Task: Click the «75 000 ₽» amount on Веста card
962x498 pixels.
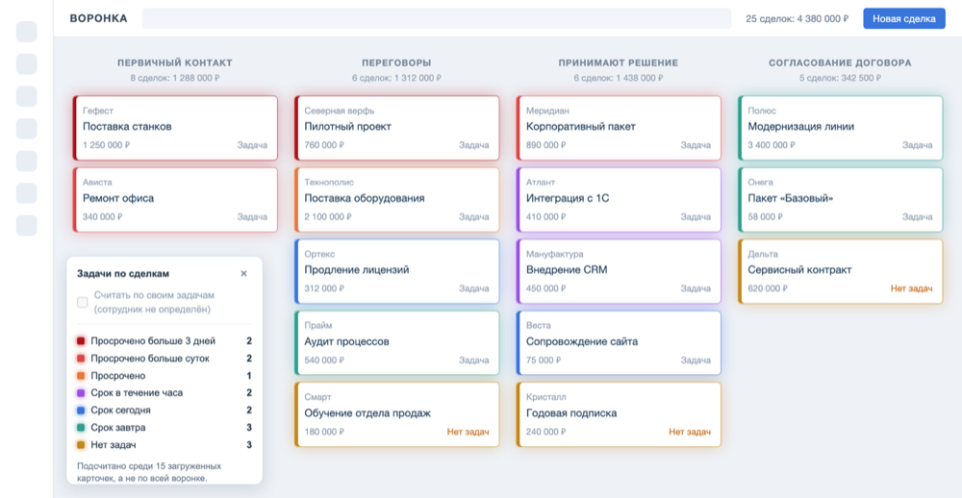Action: coord(544,361)
